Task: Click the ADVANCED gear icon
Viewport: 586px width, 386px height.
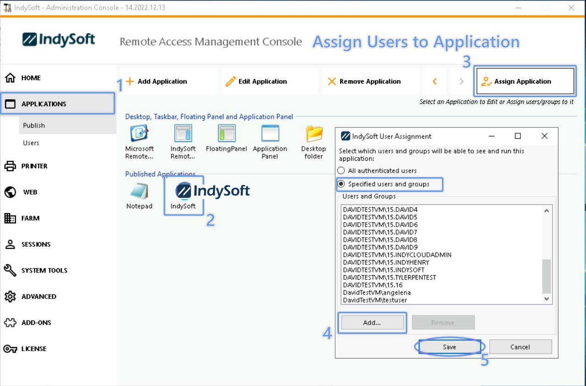Action: coord(10,296)
